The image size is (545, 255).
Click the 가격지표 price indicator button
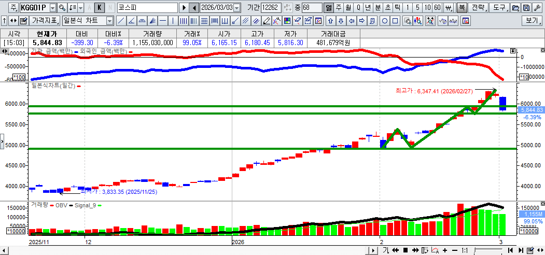45,21
